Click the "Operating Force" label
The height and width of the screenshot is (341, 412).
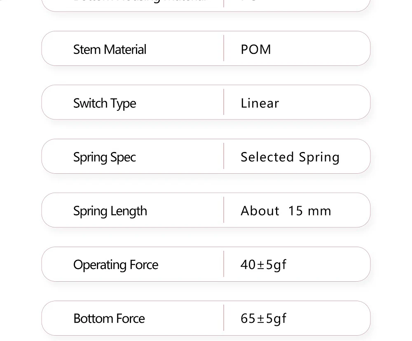(116, 265)
